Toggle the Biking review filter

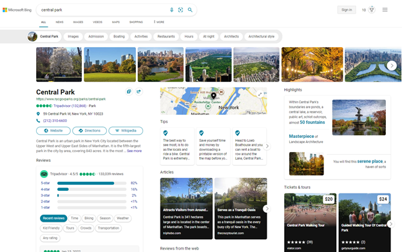click(89, 218)
